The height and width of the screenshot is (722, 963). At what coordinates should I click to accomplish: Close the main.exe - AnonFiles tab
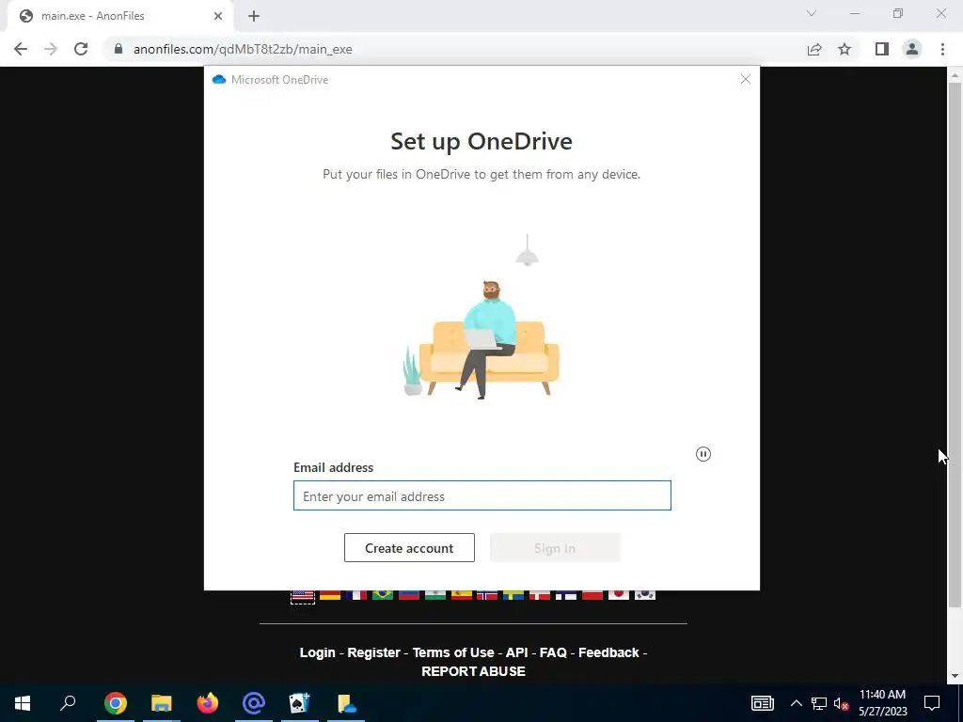[218, 16]
